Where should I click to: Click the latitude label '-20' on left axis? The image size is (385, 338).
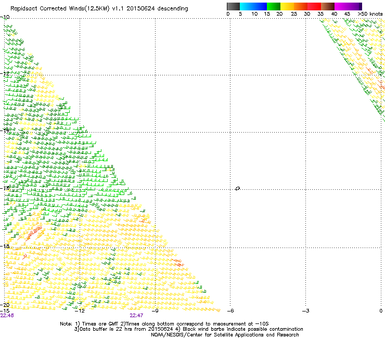point(5,305)
